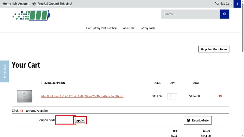Click Shop For More Items button
The height and width of the screenshot is (137, 244).
[214, 49]
